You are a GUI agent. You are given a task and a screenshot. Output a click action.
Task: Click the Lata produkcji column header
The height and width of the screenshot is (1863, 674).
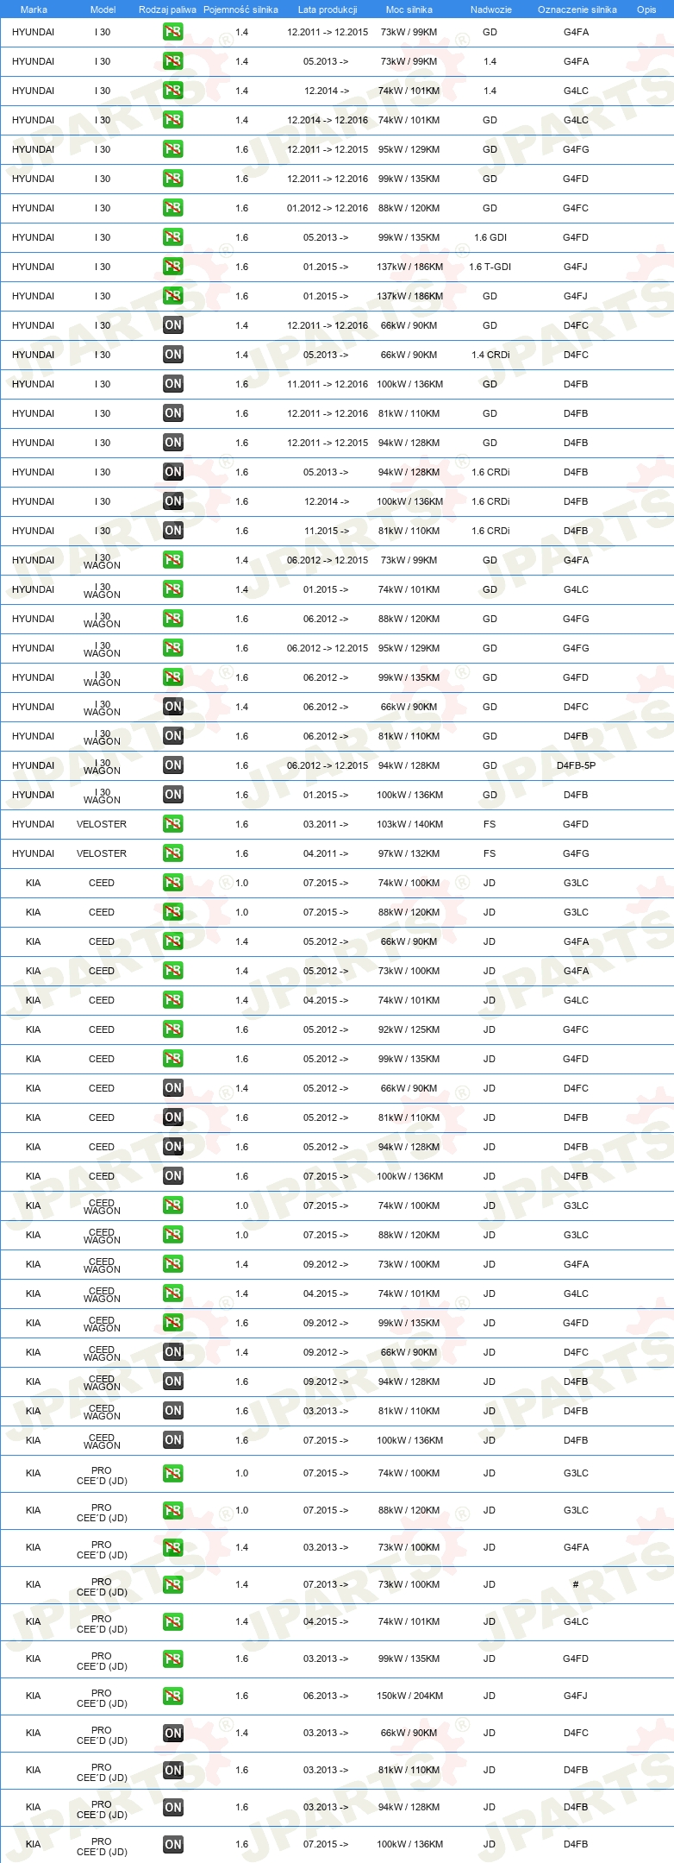pyautogui.click(x=328, y=9)
